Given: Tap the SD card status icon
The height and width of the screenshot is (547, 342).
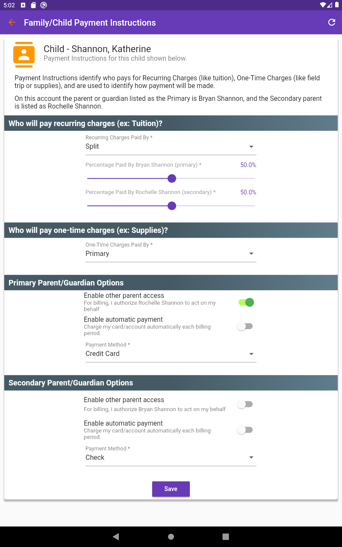Looking at the screenshot, I should [33, 5].
